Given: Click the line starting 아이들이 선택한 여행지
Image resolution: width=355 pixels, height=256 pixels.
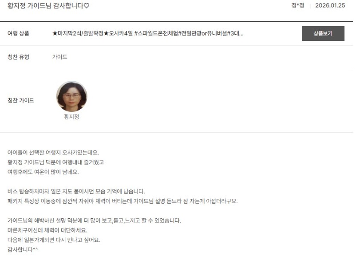Looking at the screenshot, I should [53, 153].
